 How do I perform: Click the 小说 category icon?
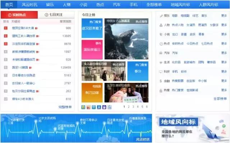[x=161, y=34]
